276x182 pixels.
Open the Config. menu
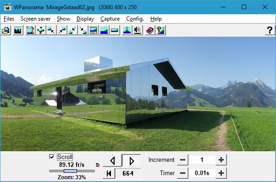point(135,19)
